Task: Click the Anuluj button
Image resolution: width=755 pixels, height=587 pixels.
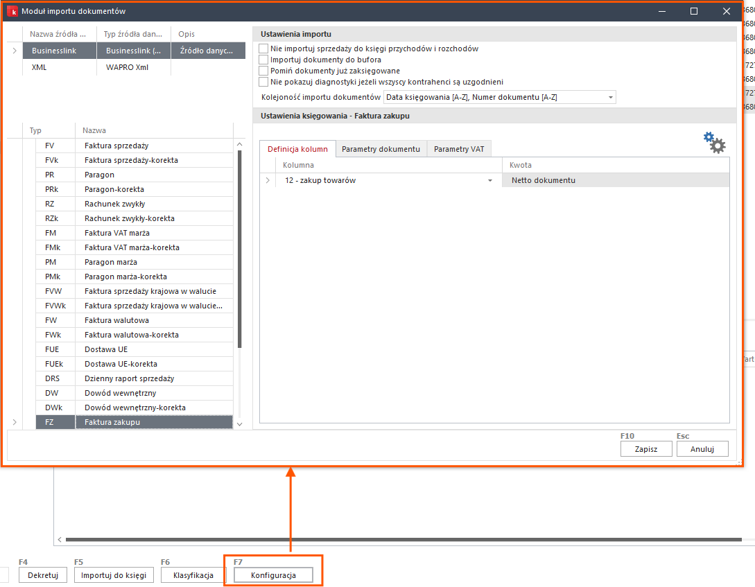Action: pos(702,449)
